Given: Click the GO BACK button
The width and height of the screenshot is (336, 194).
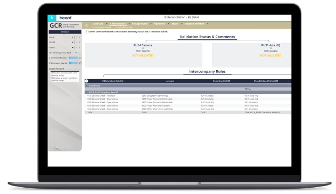Looking at the screenshot, I should click(x=65, y=32).
